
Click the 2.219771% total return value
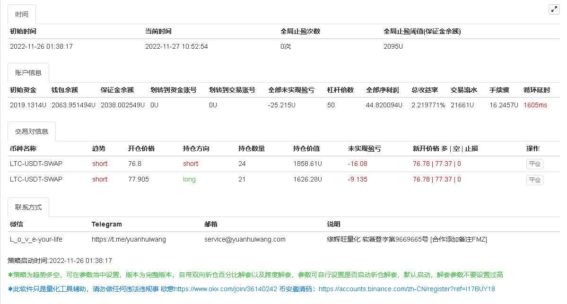(x=428, y=105)
